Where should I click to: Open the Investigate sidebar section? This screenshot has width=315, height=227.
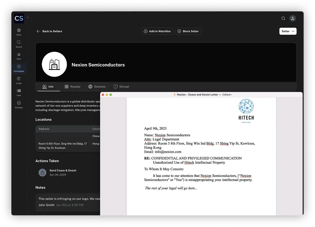tap(19, 68)
